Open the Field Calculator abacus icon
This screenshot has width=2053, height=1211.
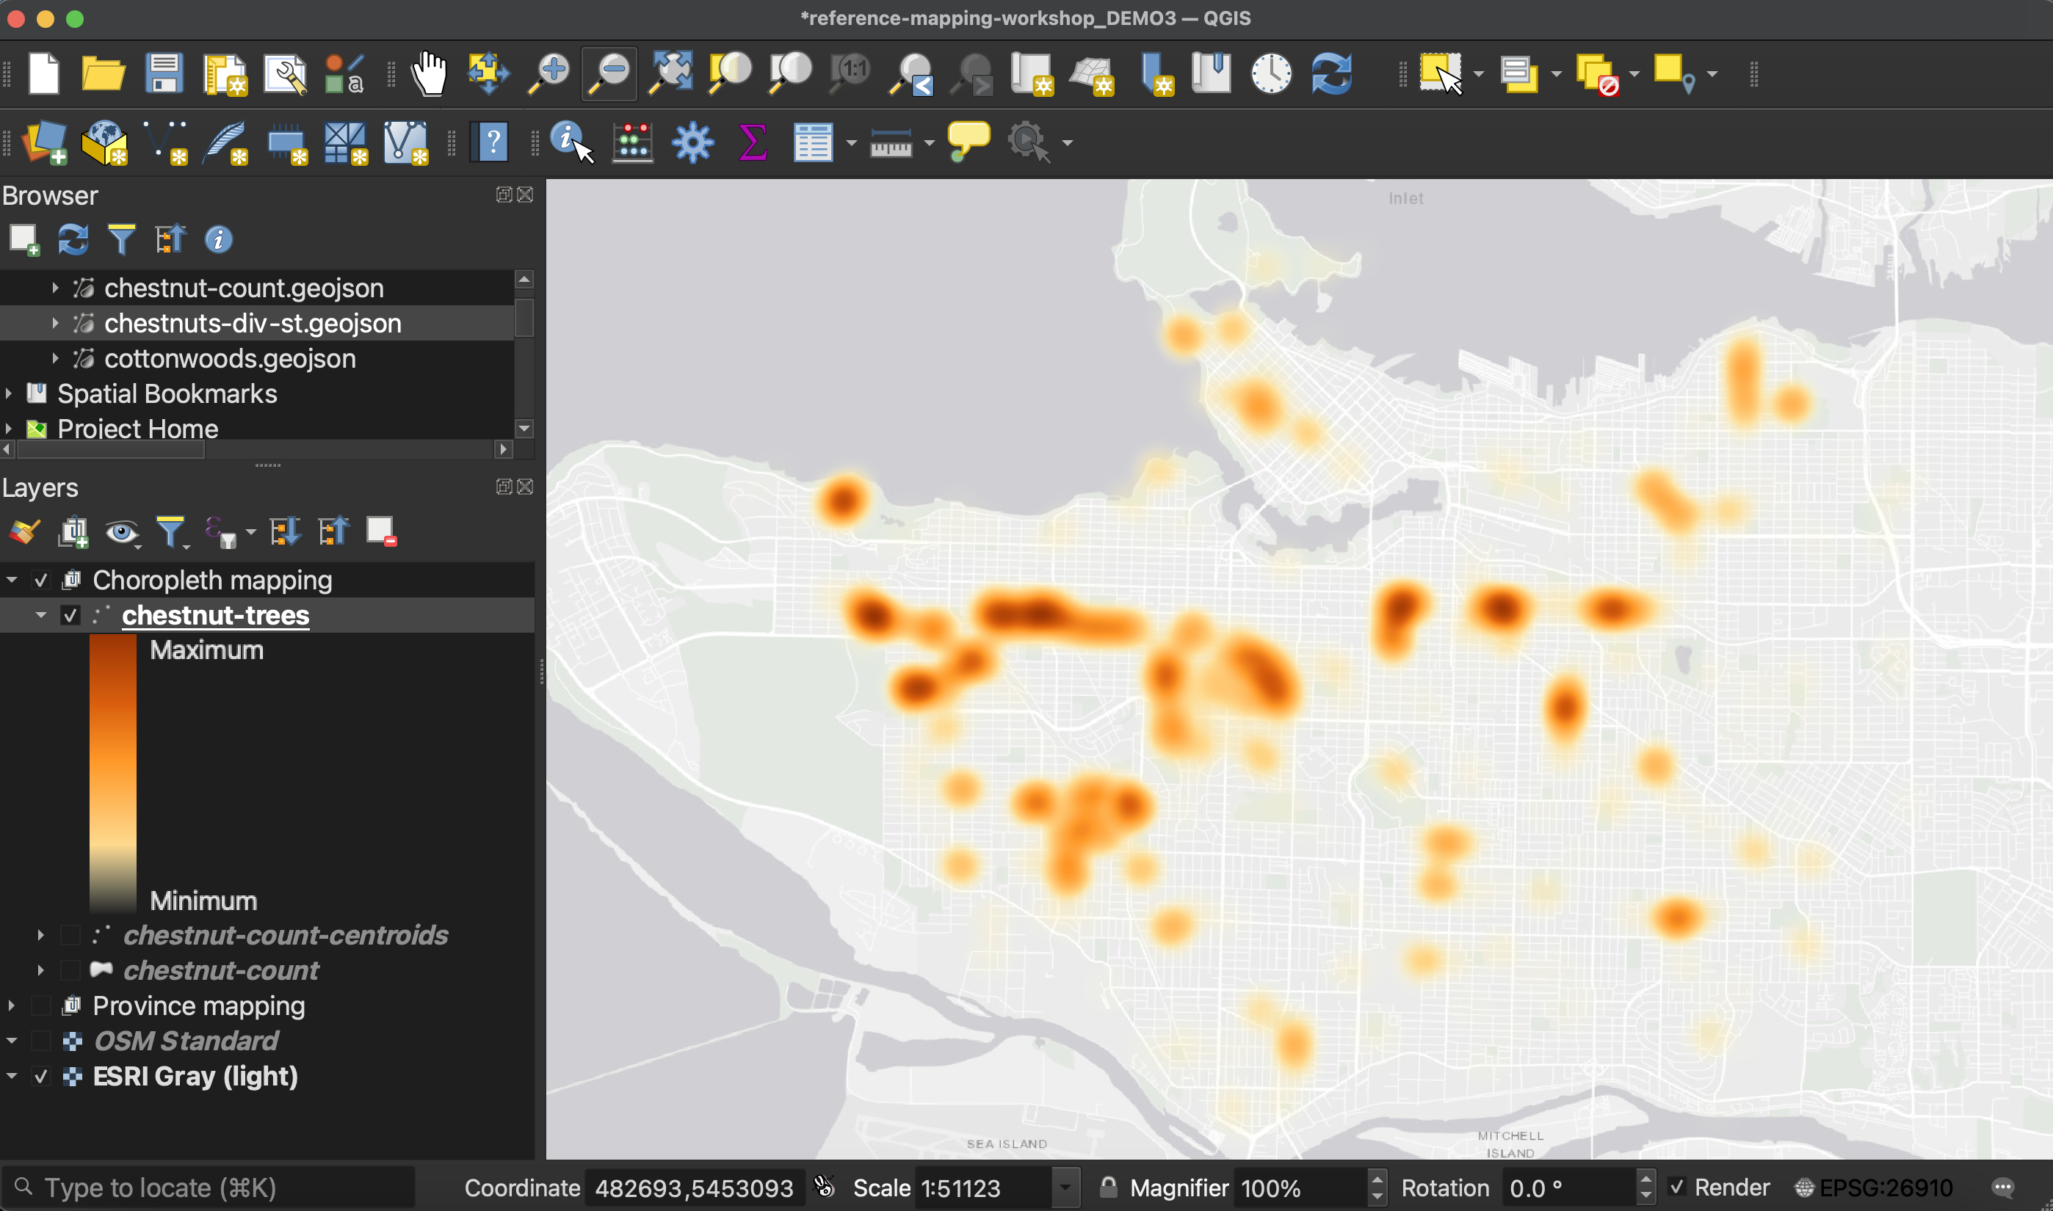point(633,142)
